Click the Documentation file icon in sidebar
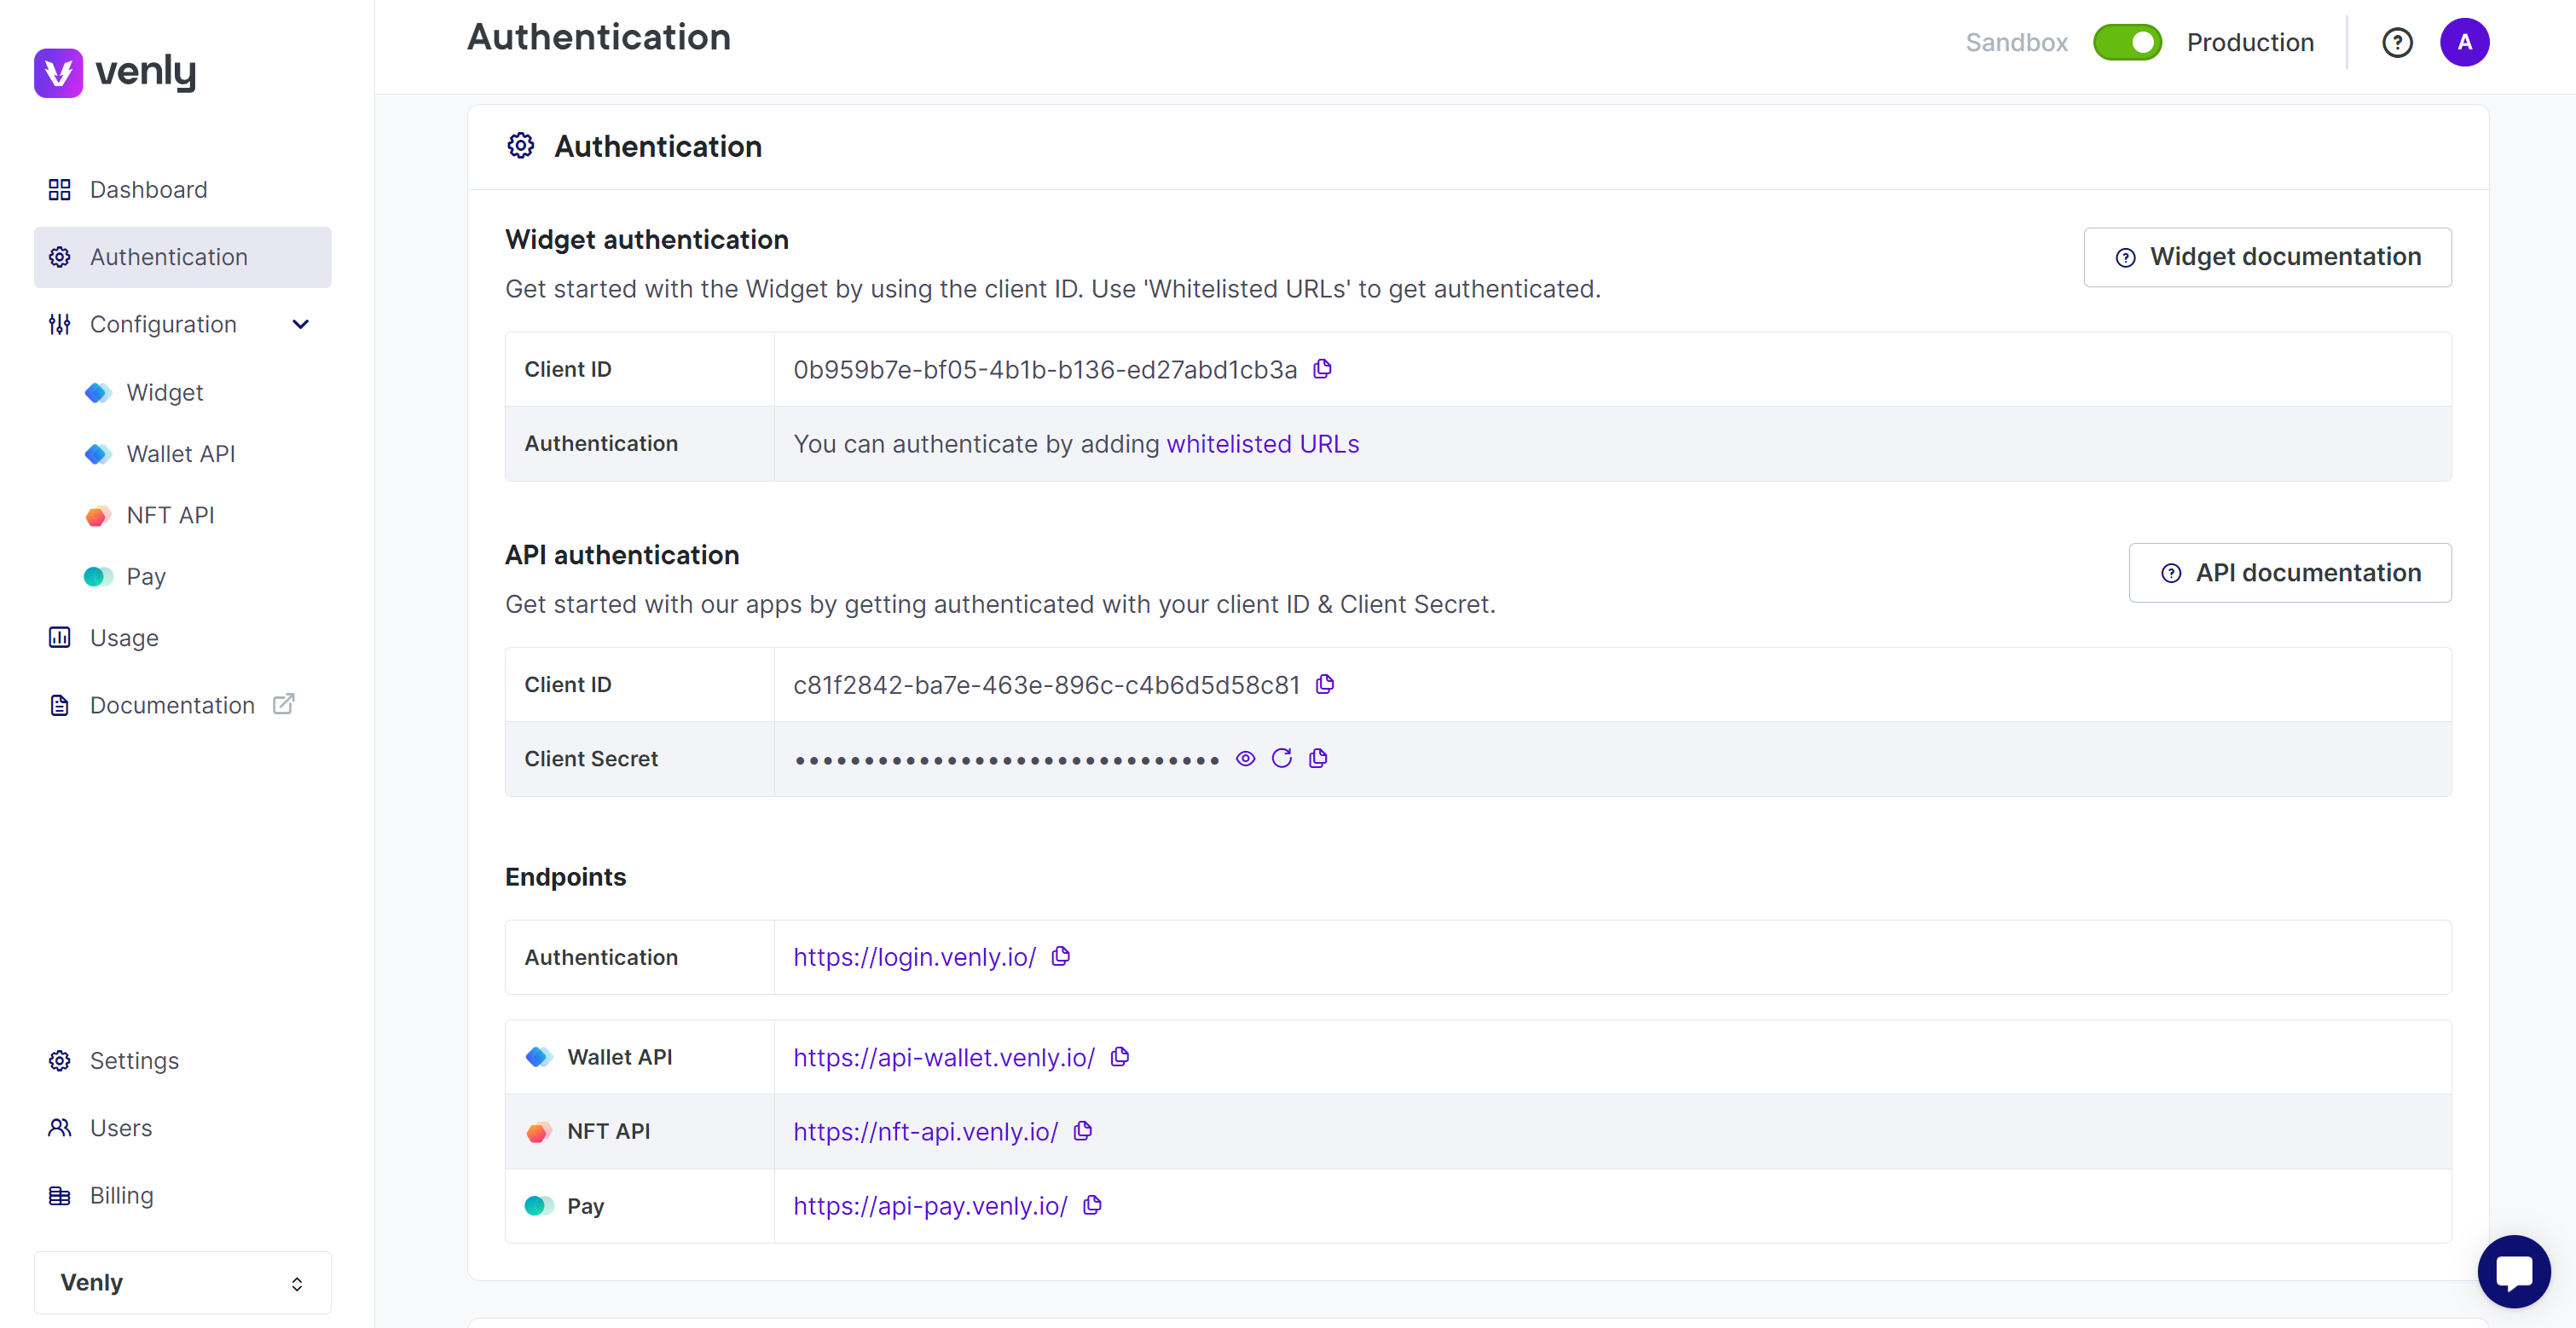 click(x=60, y=706)
